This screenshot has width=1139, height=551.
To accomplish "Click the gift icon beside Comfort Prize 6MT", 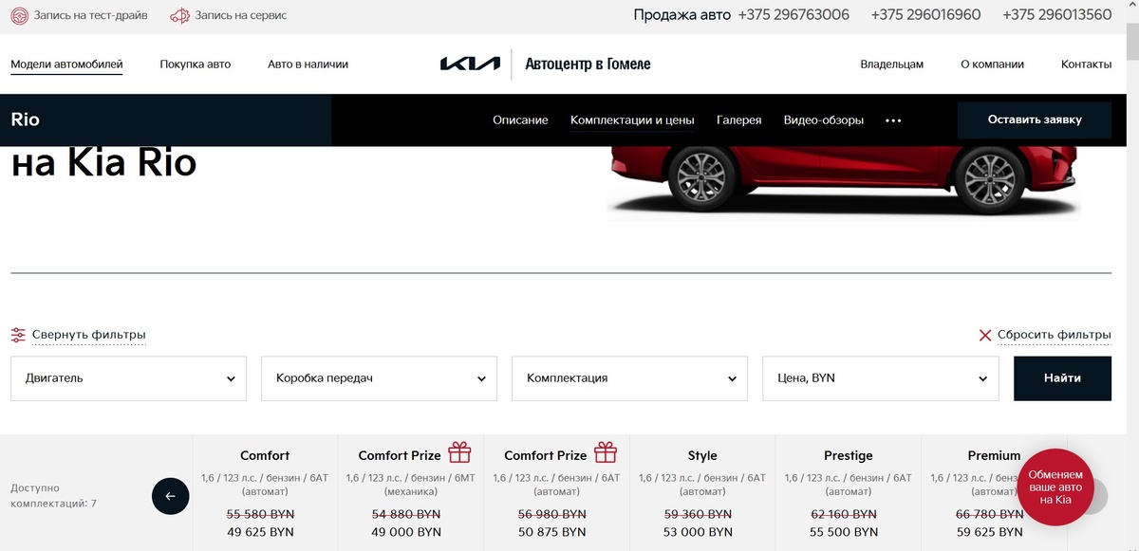I will pyautogui.click(x=460, y=452).
